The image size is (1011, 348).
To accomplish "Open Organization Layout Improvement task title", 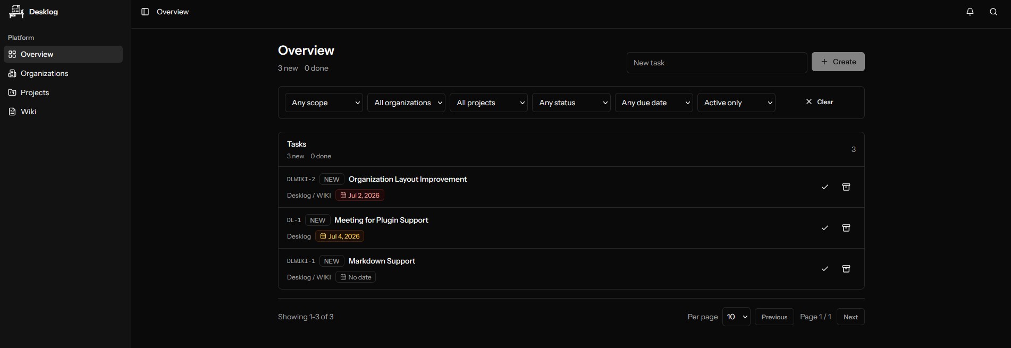I will (408, 179).
